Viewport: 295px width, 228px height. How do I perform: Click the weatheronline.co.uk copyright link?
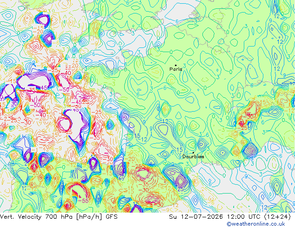point(256,224)
